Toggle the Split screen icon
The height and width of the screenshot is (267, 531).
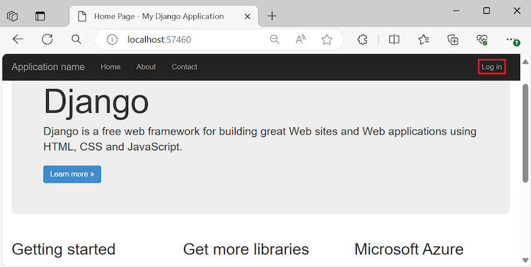394,40
